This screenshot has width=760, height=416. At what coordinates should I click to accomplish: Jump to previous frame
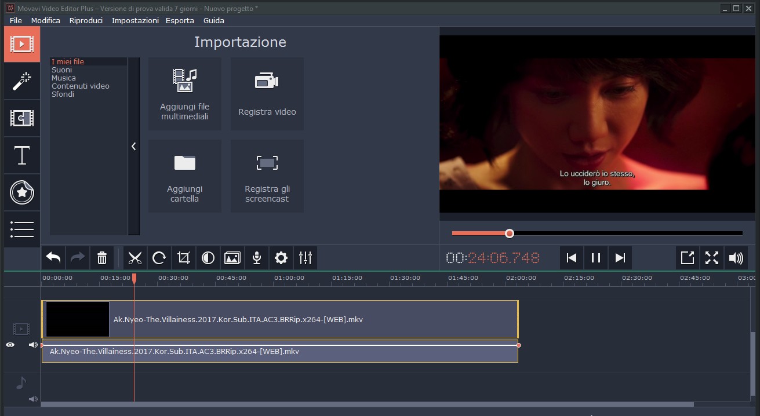click(572, 258)
